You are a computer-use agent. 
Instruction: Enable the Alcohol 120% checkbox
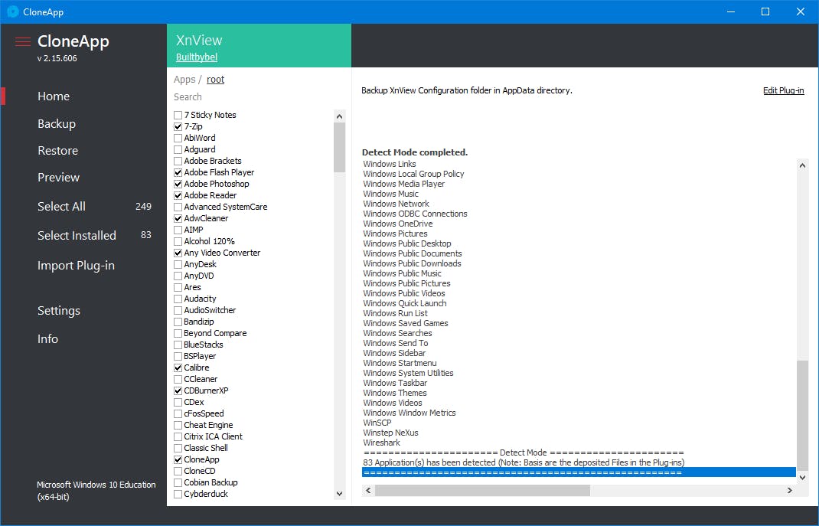point(178,241)
